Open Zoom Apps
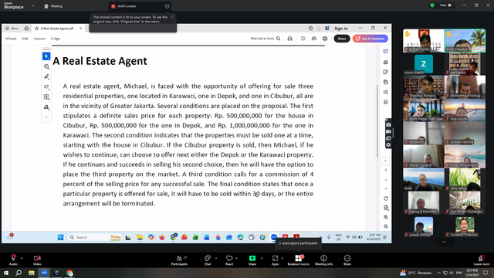Screen dimensions: 494x278 pyautogui.click(x=275, y=260)
